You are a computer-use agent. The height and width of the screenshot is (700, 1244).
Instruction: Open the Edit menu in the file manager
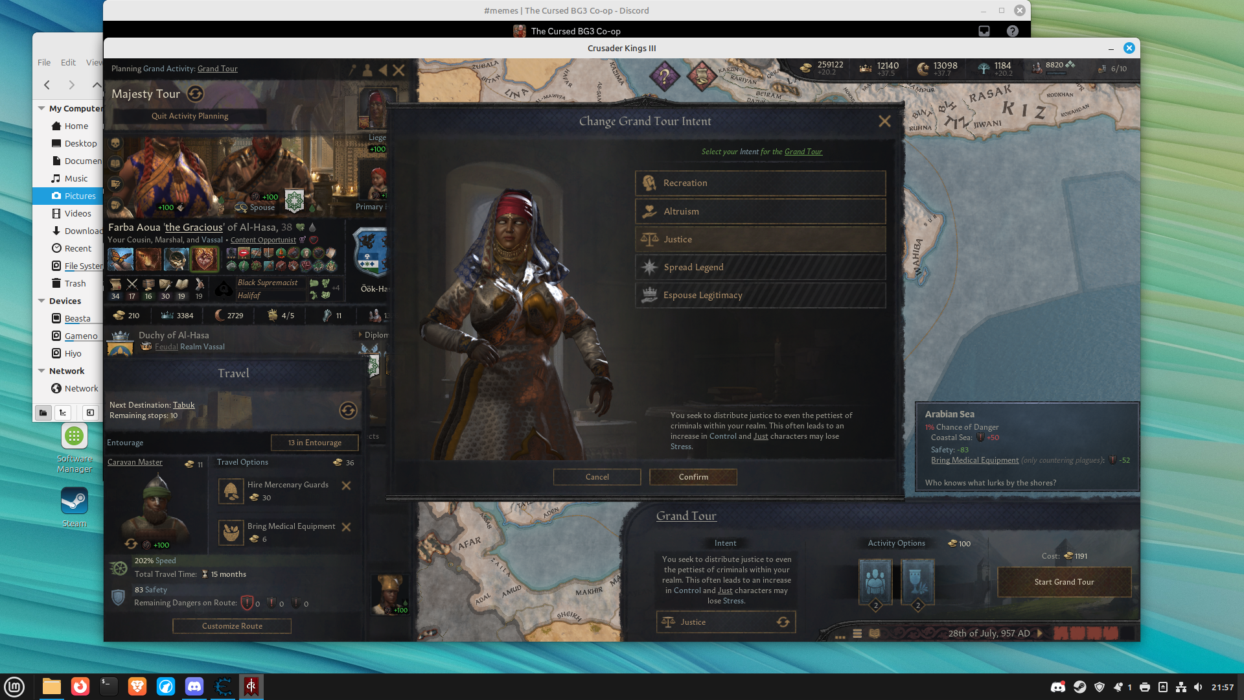coord(68,62)
